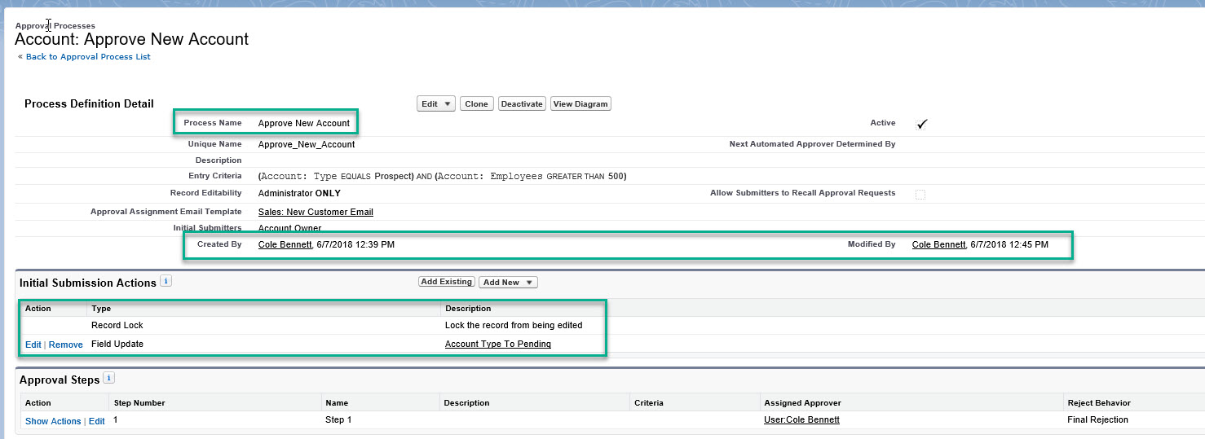
Task: Open Cole Bennett link in Created By
Action: pyautogui.click(x=285, y=244)
